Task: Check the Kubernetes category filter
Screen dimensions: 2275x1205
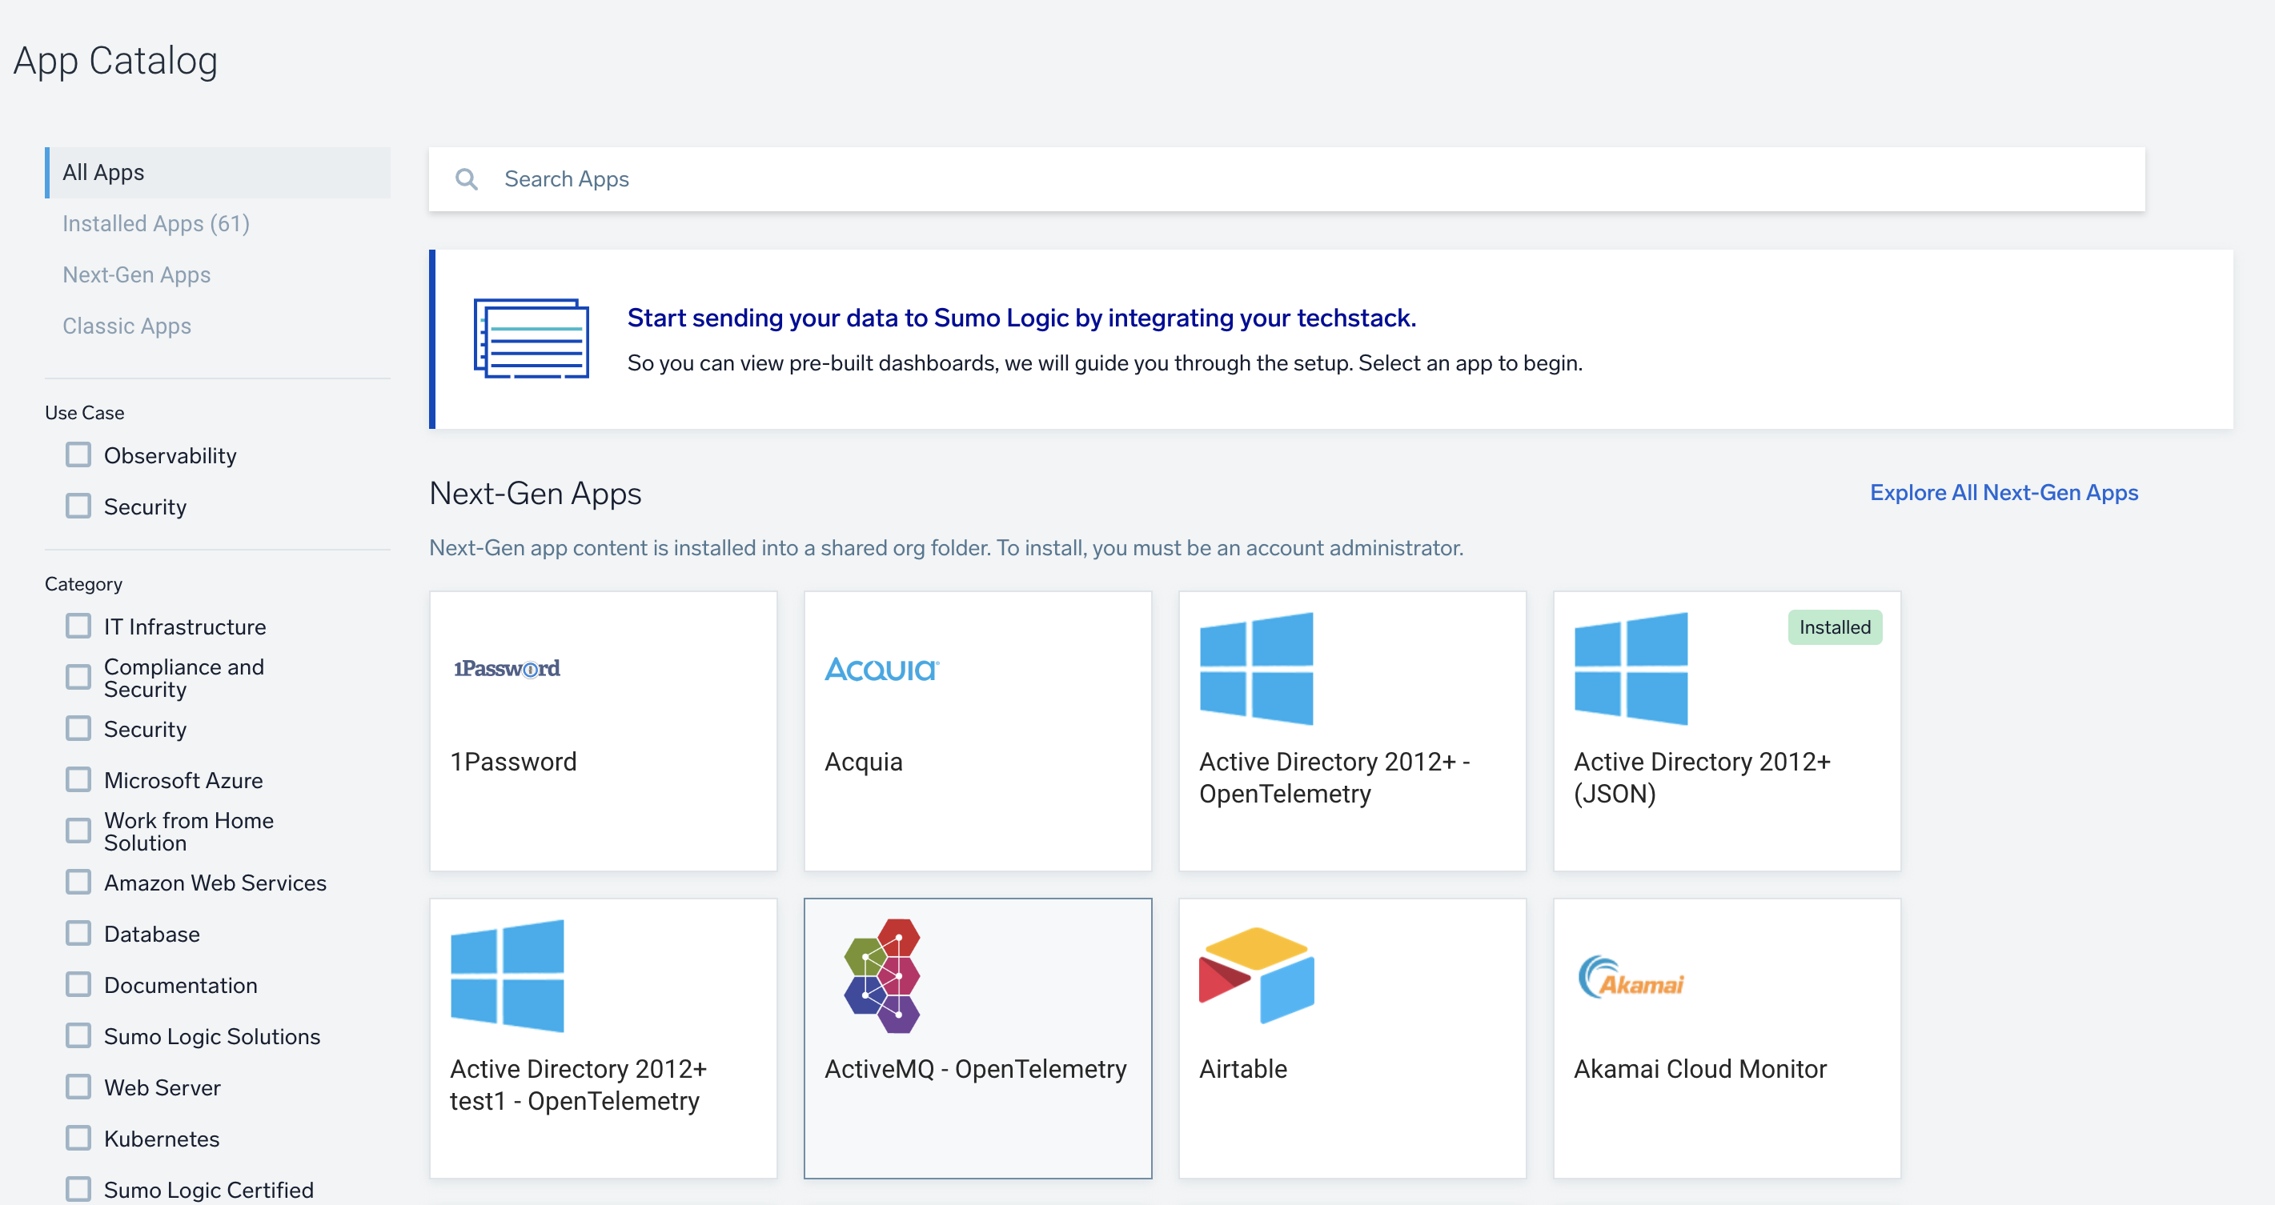Action: [x=78, y=1138]
